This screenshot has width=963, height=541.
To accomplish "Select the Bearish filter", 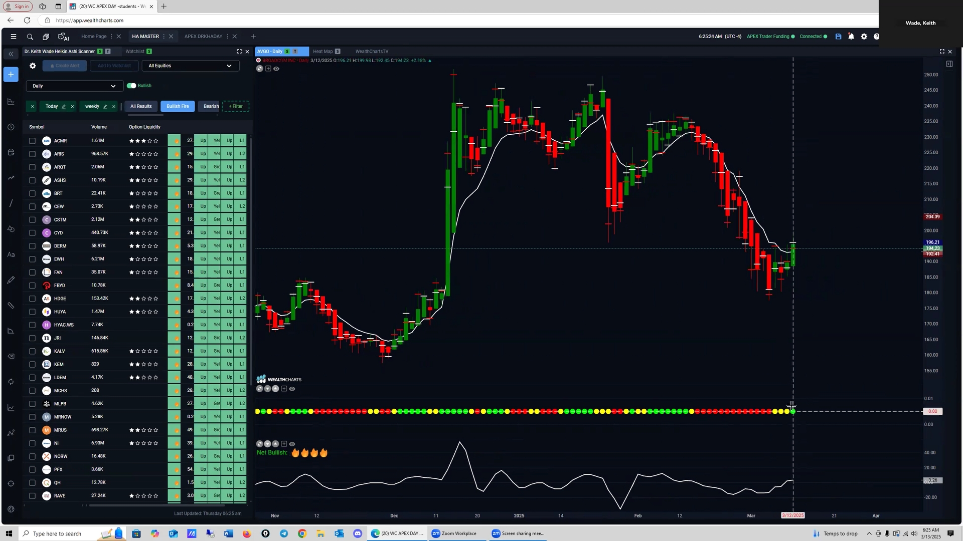I will 211,106.
